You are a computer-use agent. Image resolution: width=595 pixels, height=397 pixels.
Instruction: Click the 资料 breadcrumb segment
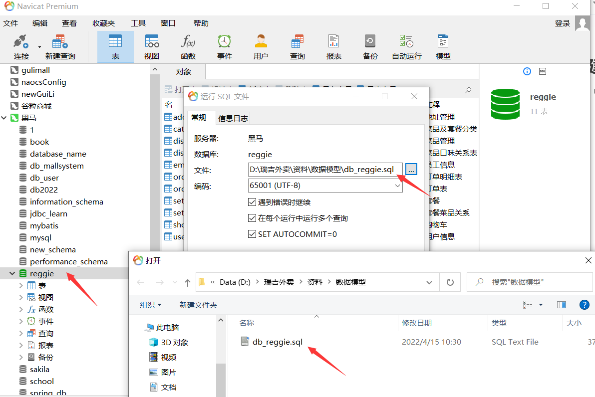314,282
